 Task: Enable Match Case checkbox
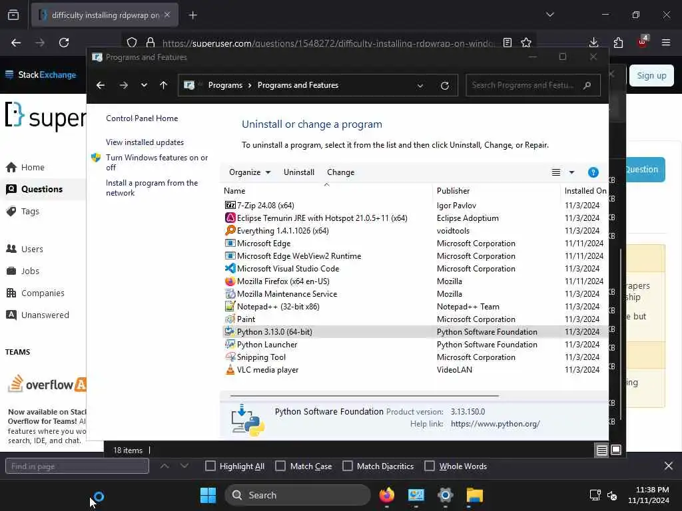(x=280, y=466)
